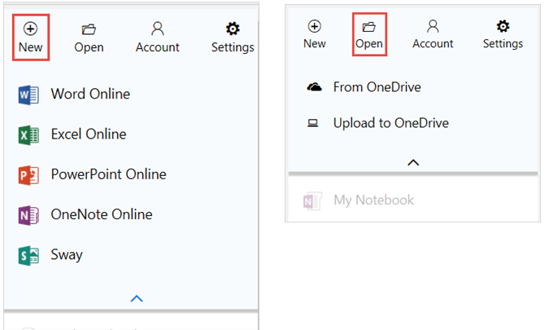This screenshot has height=330, width=545.
Task: Click the OneNote Online icon
Action: (x=28, y=215)
